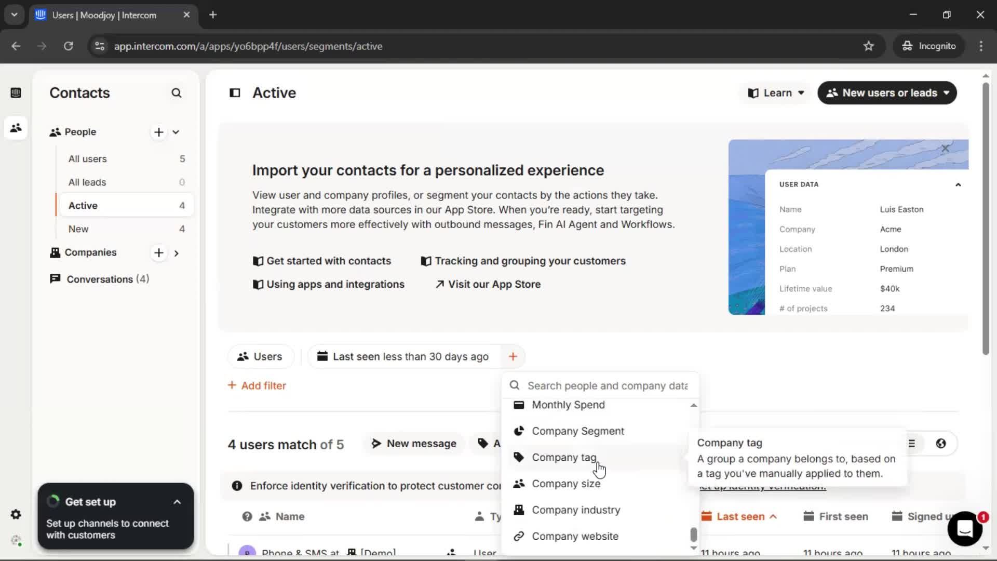
Task: Visit our App Store link
Action: tap(488, 285)
